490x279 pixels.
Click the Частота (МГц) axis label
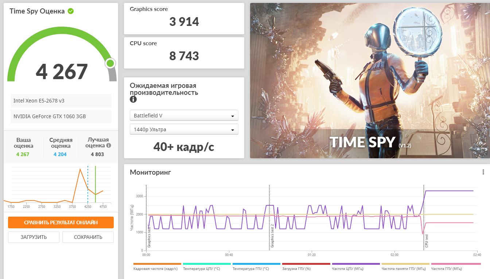[132, 218]
